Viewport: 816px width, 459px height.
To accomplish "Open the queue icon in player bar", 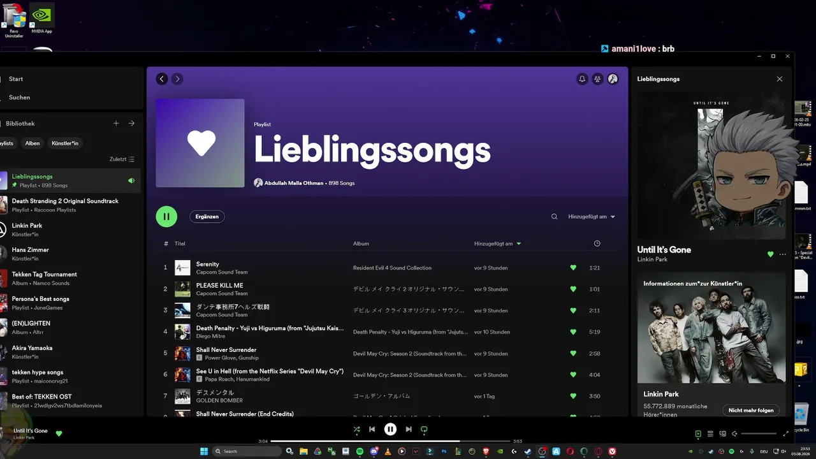I will tap(711, 434).
